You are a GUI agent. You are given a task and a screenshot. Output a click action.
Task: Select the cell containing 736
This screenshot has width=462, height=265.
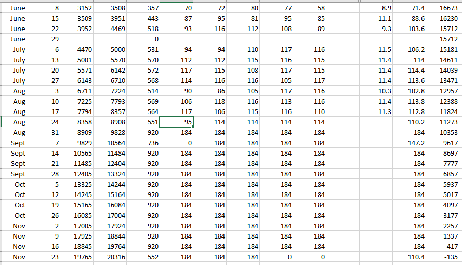pos(143,143)
